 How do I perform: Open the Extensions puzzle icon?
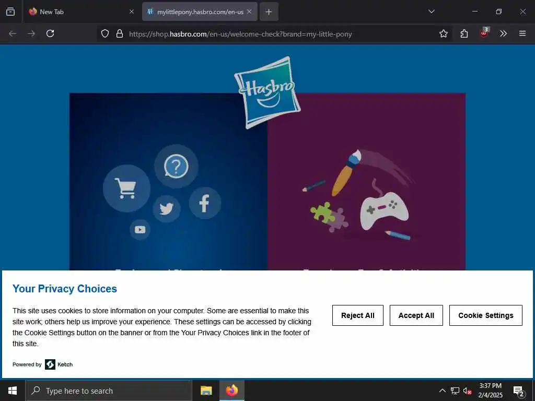click(x=464, y=33)
